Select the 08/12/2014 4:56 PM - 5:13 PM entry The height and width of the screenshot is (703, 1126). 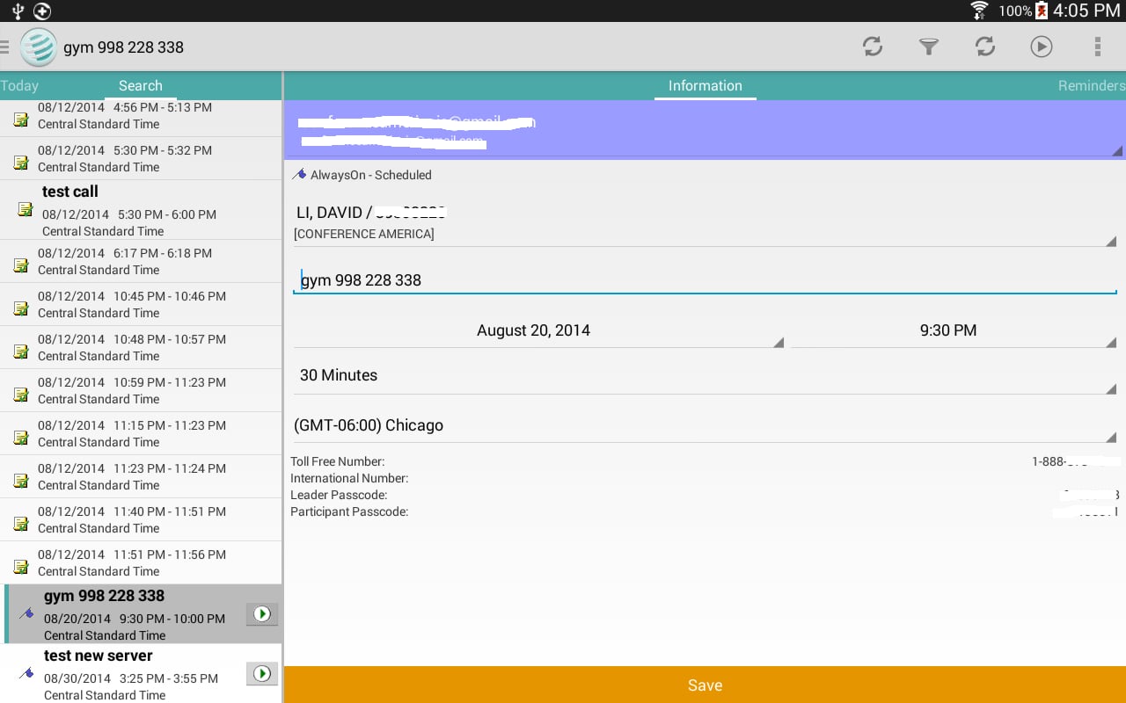[141, 118]
